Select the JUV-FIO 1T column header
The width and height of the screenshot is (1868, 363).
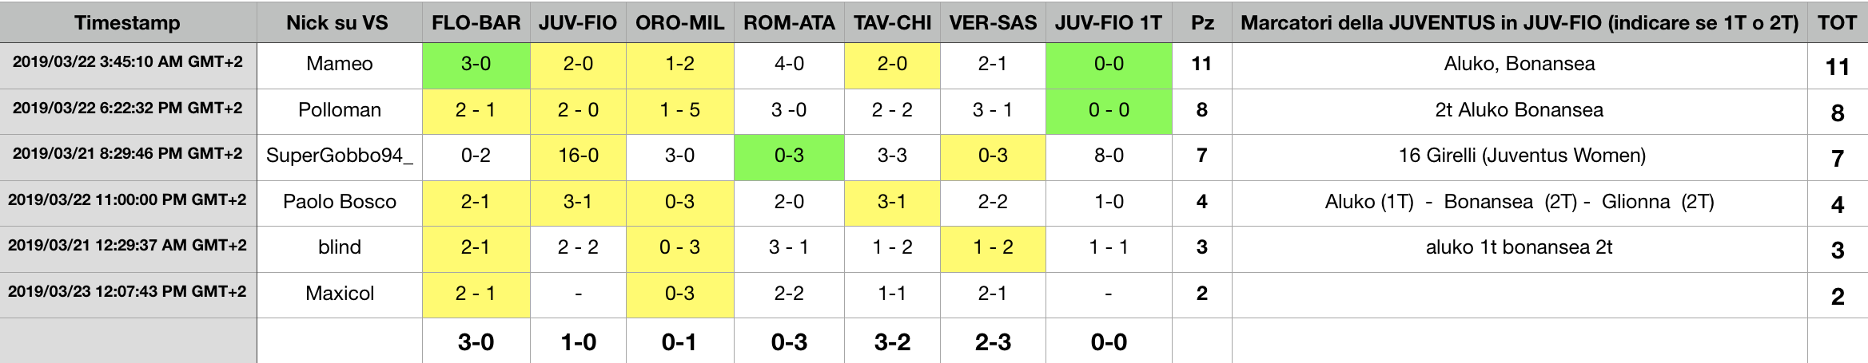point(1109,22)
